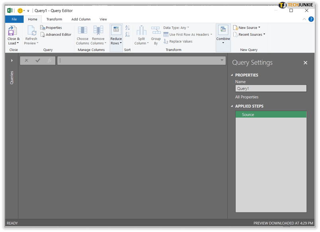The height and width of the screenshot is (232, 320).
Task: Open the Data Type: Any dropdown
Action: (x=176, y=28)
